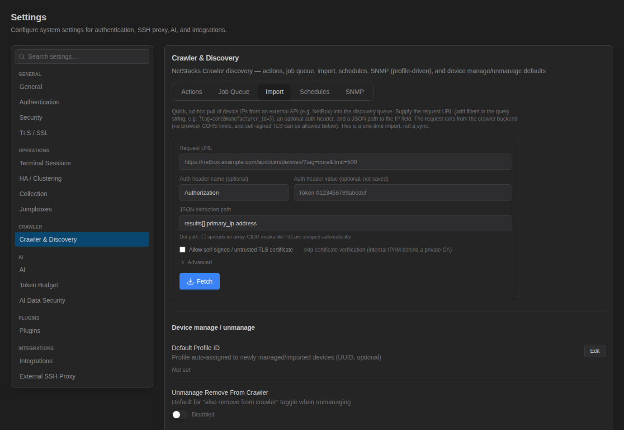Click the search magnifier icon in settings
624x430 pixels.
click(22, 56)
